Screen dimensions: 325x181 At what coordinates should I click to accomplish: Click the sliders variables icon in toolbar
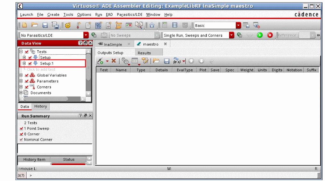pos(98,25)
